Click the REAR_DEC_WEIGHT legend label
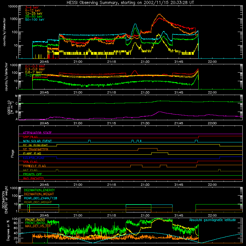The width and height of the screenshot is (246, 246). [x=38, y=202]
